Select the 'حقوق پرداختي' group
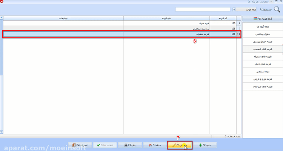 click(263, 34)
